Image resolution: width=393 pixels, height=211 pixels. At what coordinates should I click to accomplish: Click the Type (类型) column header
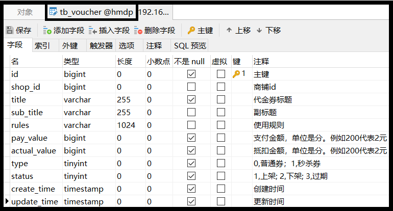89,61
